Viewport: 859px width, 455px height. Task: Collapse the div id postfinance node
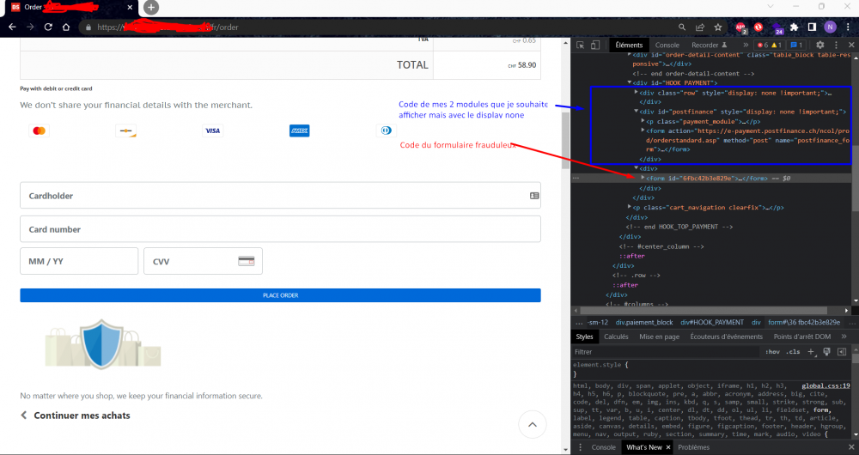tap(636, 112)
